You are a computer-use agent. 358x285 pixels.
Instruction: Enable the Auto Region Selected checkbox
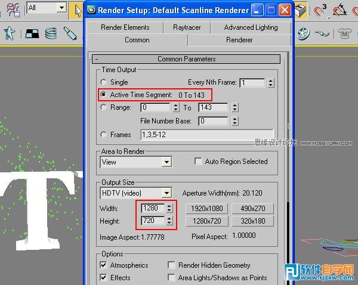[x=199, y=162]
